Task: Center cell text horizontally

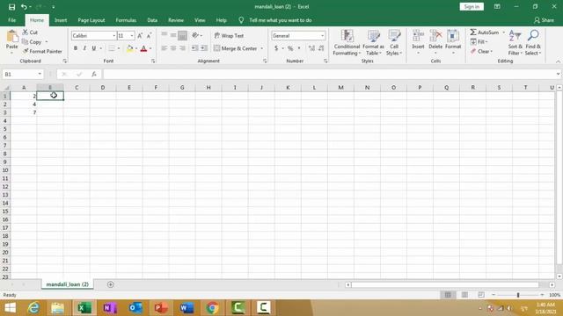Action: coord(173,48)
